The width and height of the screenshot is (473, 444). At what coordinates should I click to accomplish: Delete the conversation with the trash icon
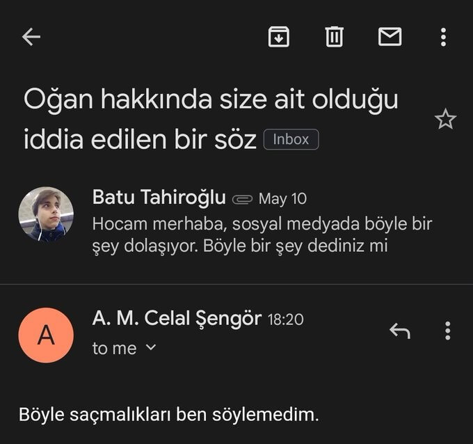tap(335, 37)
